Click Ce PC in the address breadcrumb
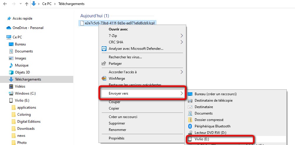The height and width of the screenshot is (145, 295). (x=46, y=4)
